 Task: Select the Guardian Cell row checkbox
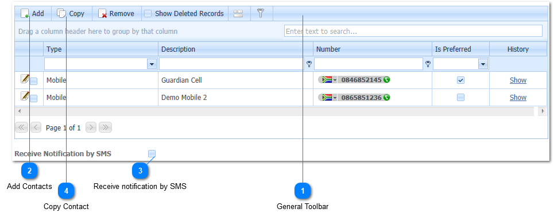coord(33,82)
